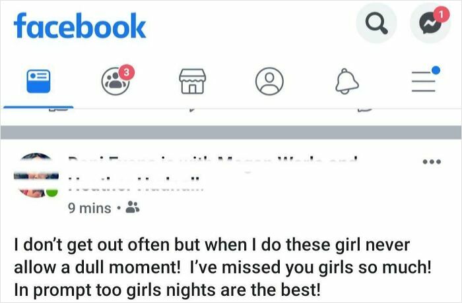Click the blue dot on menu icon
This screenshot has width=462, height=303.
click(x=435, y=68)
